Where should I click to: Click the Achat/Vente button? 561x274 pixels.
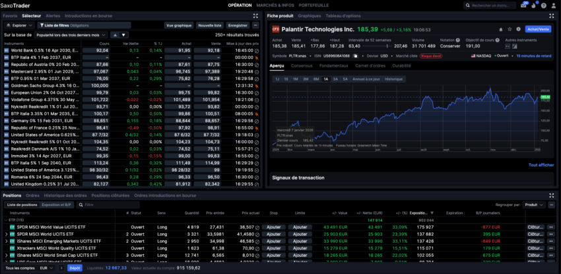[x=538, y=29]
